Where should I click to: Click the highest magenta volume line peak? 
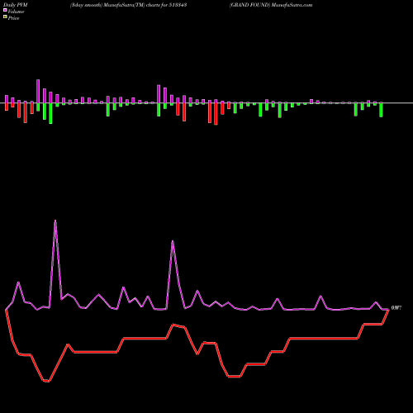[x=55, y=221]
